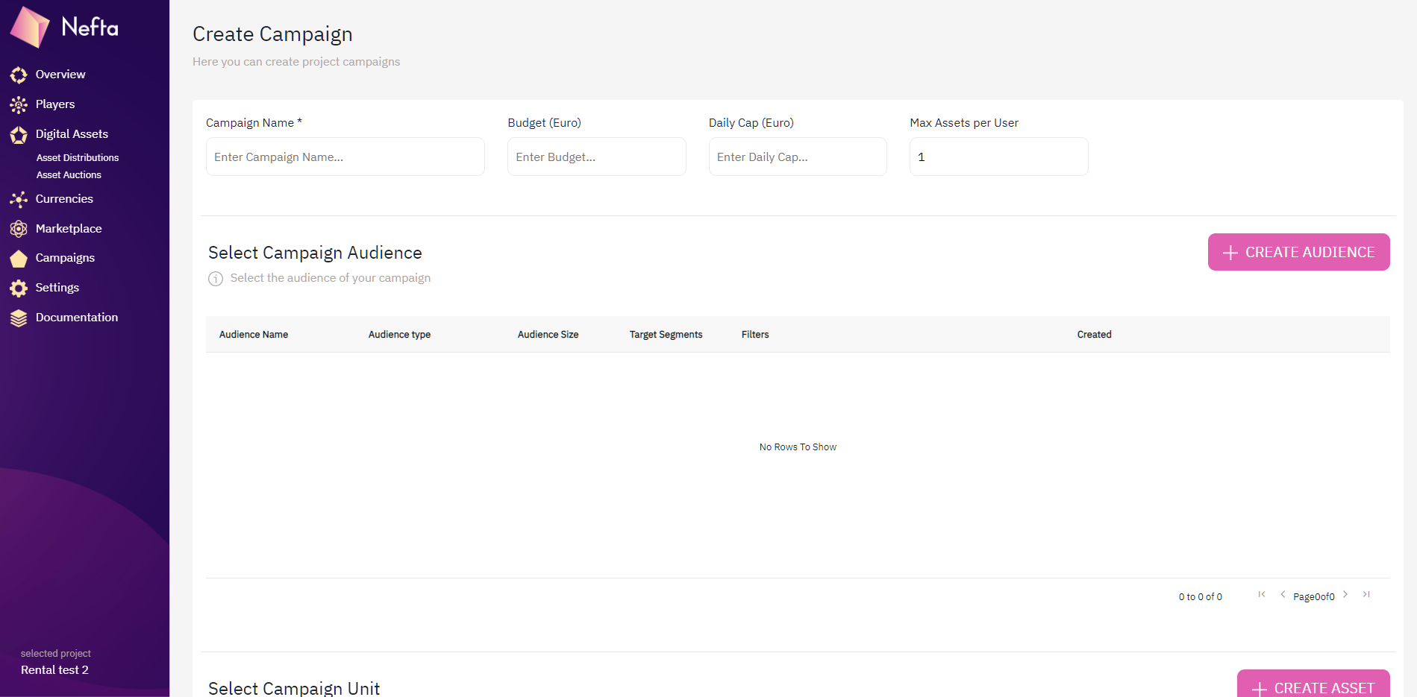Click the 'Daily Cap (Euro)' field label
Screen dimensions: 1417x697
(751, 123)
